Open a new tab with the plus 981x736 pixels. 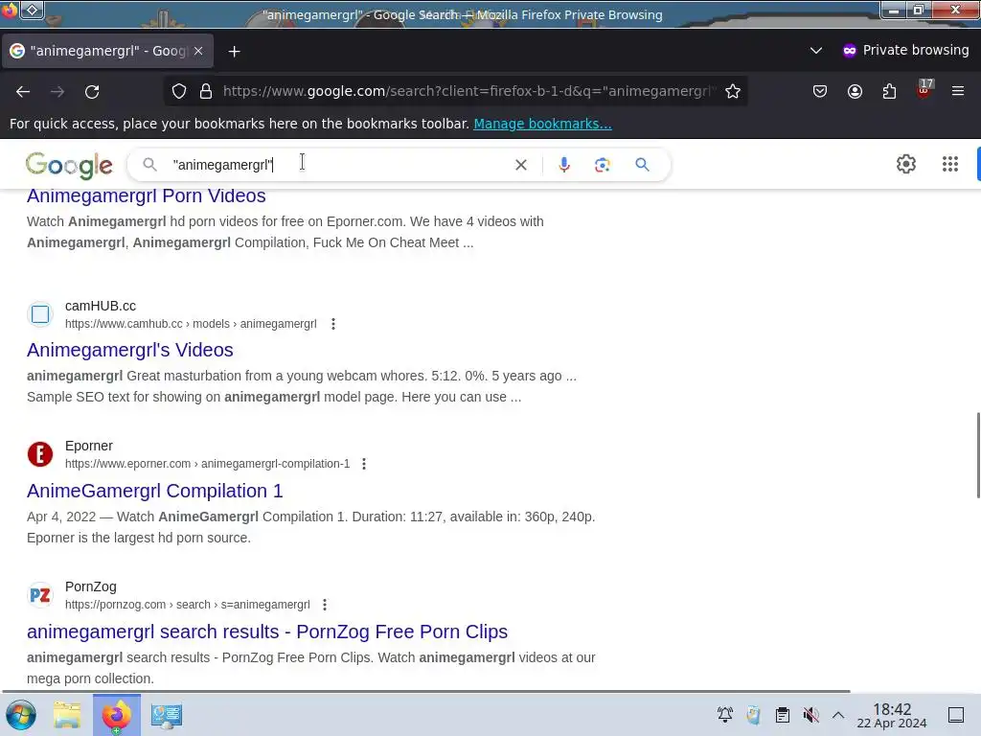[234, 52]
